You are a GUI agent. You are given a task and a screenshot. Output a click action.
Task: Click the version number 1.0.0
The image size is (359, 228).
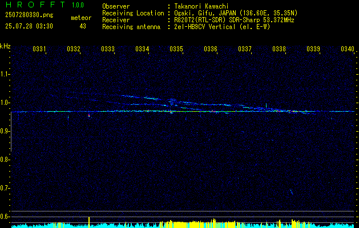click(x=78, y=5)
